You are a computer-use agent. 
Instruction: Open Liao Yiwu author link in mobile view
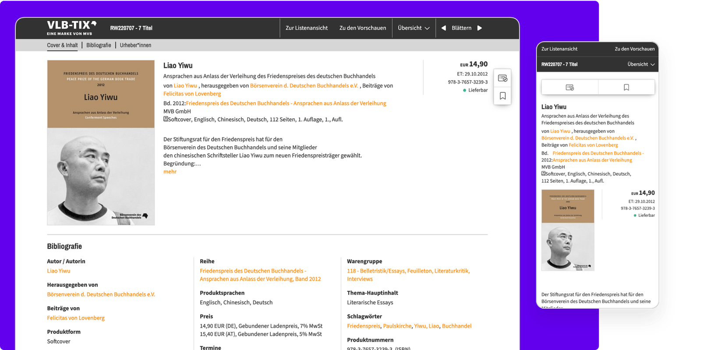coord(560,131)
